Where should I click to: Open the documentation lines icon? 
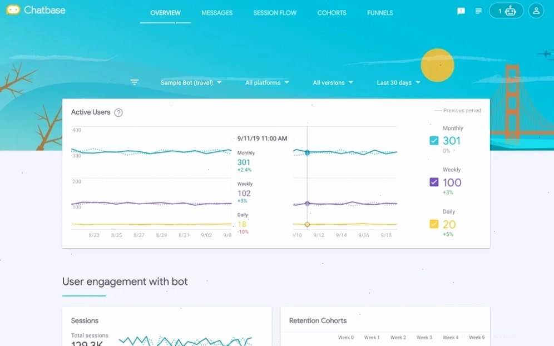point(478,11)
